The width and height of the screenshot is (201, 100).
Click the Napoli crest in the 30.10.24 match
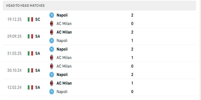(52, 74)
